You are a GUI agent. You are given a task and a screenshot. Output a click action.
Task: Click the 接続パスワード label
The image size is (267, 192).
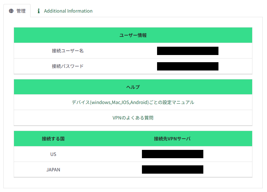pyautogui.click(x=68, y=66)
